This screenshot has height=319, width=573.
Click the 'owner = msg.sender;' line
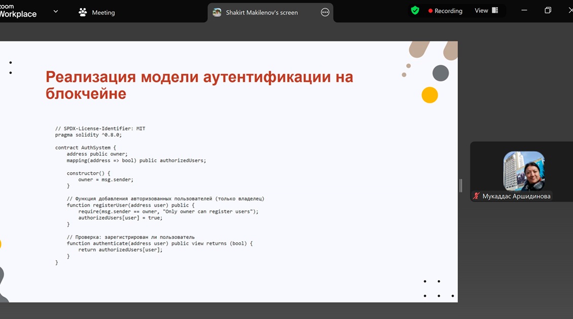pyautogui.click(x=105, y=180)
